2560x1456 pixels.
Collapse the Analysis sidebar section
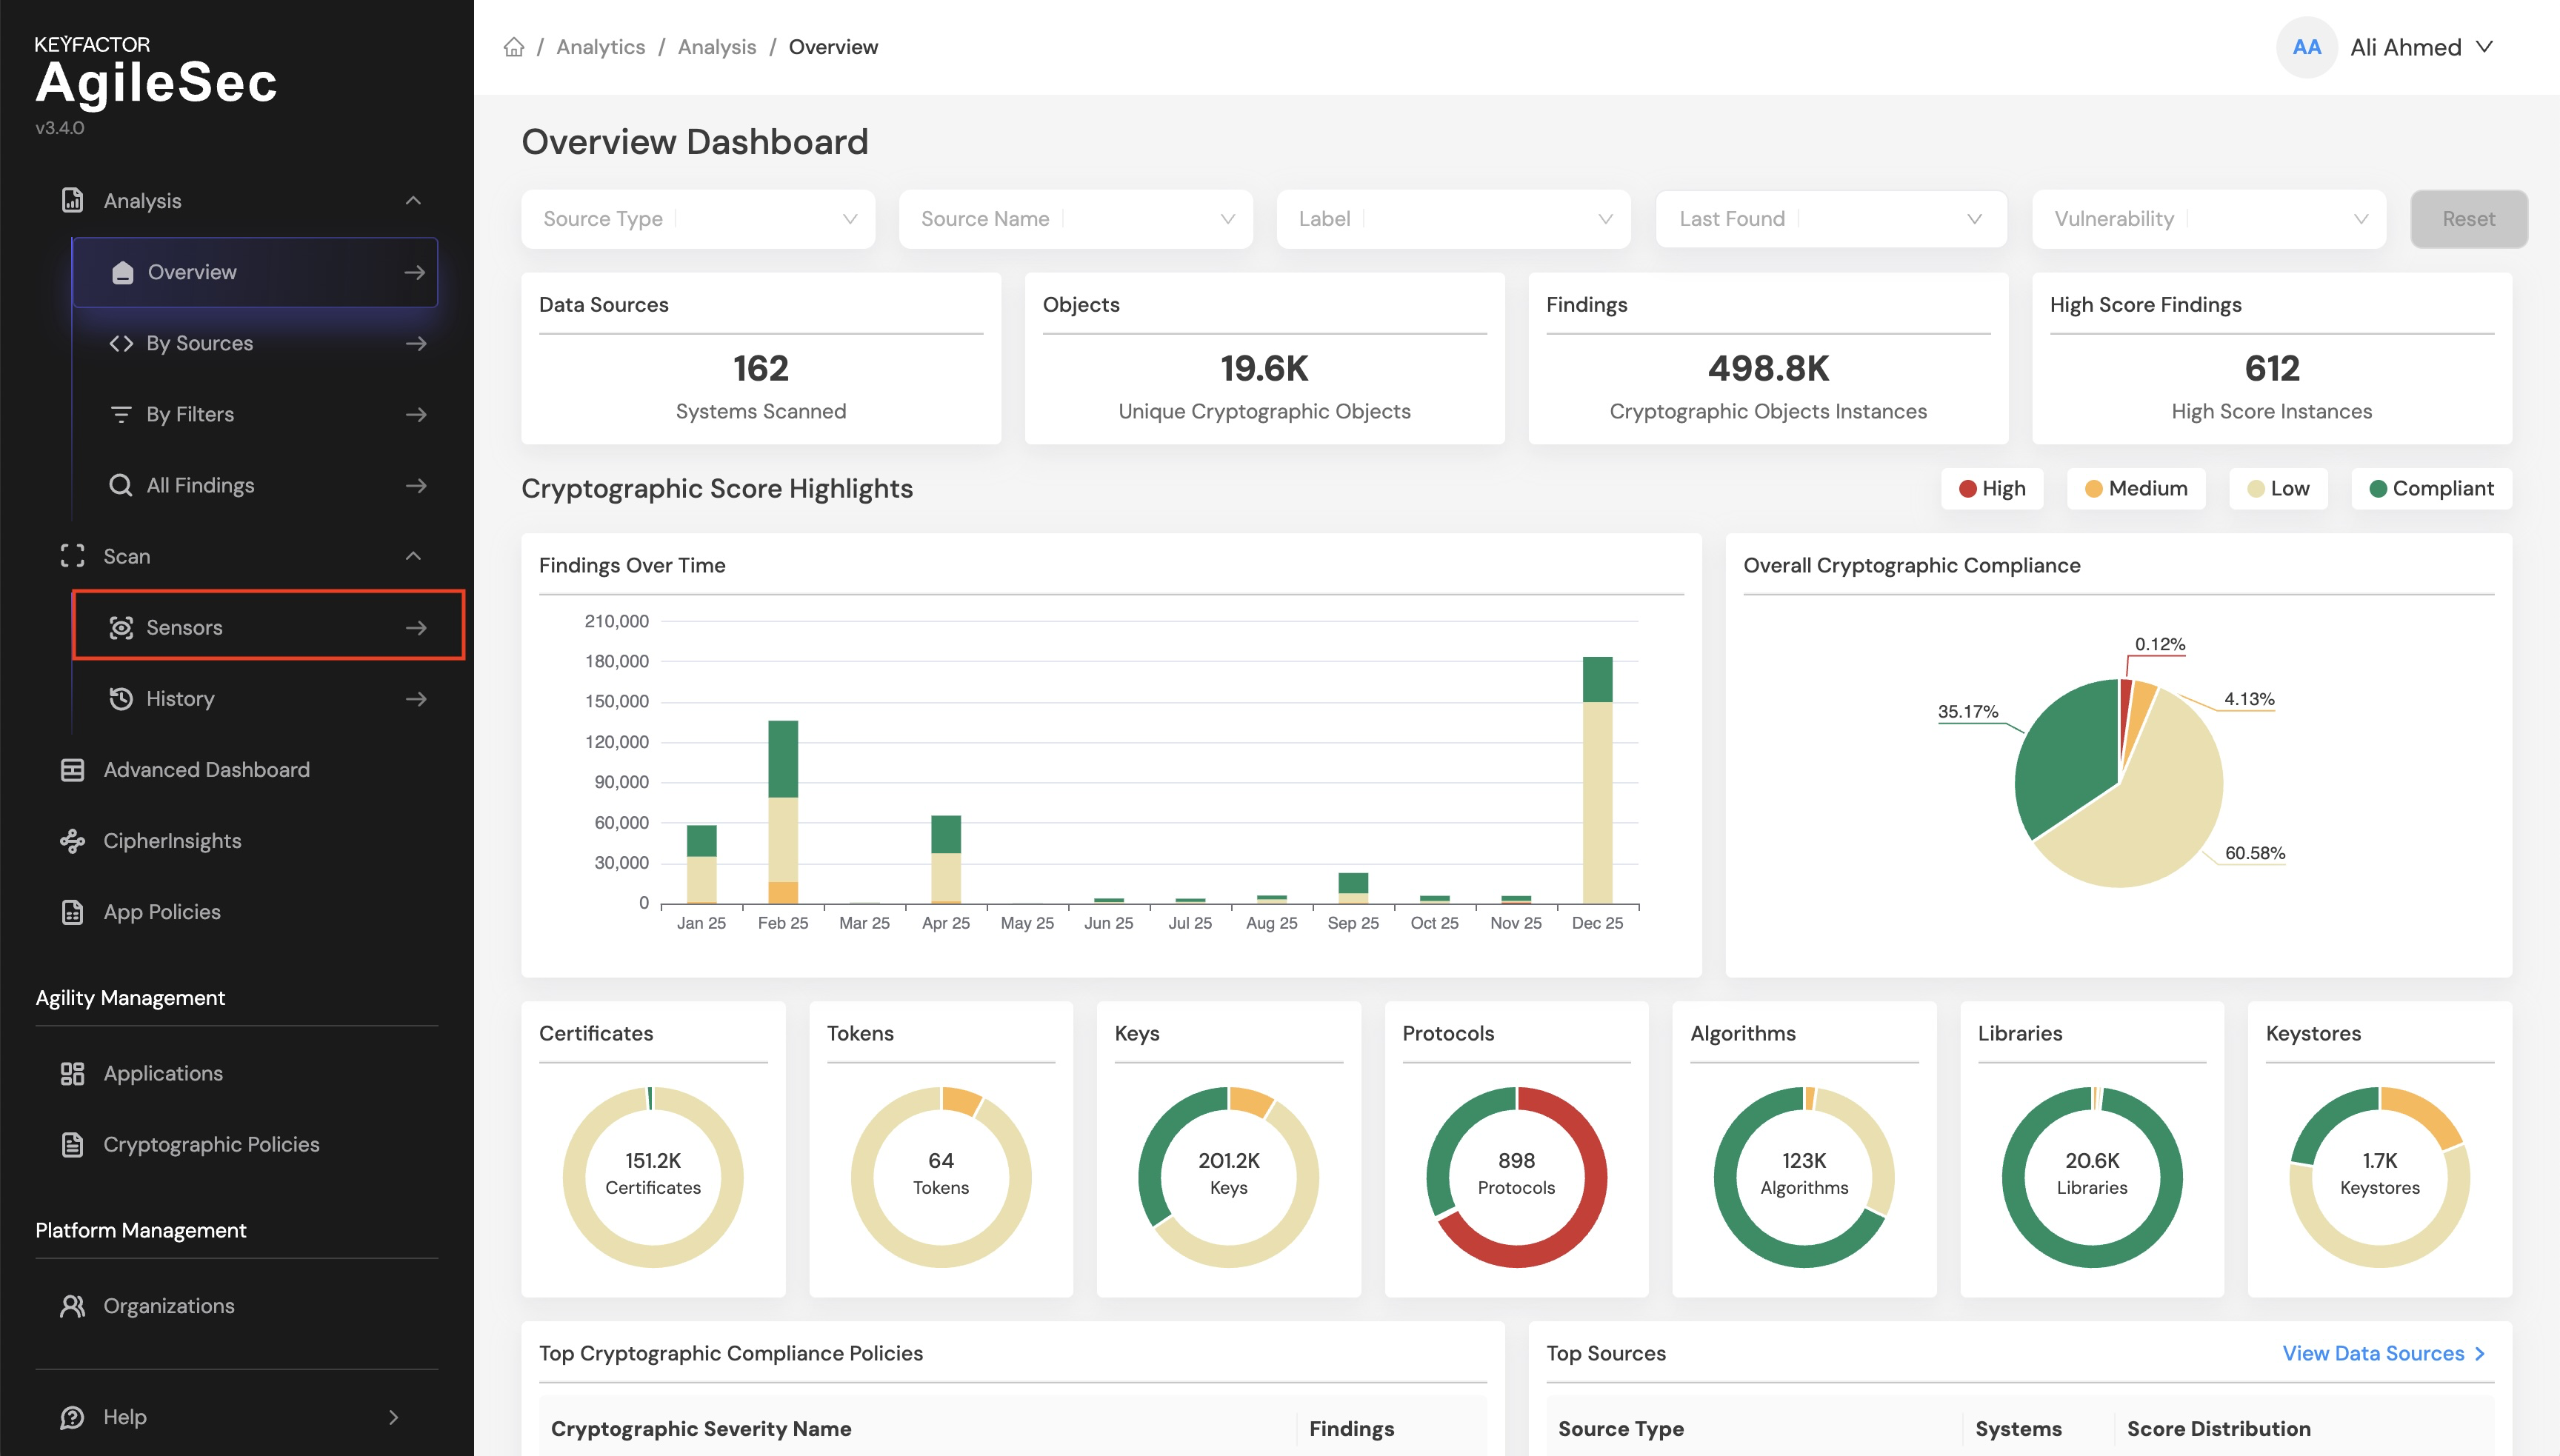coord(413,201)
